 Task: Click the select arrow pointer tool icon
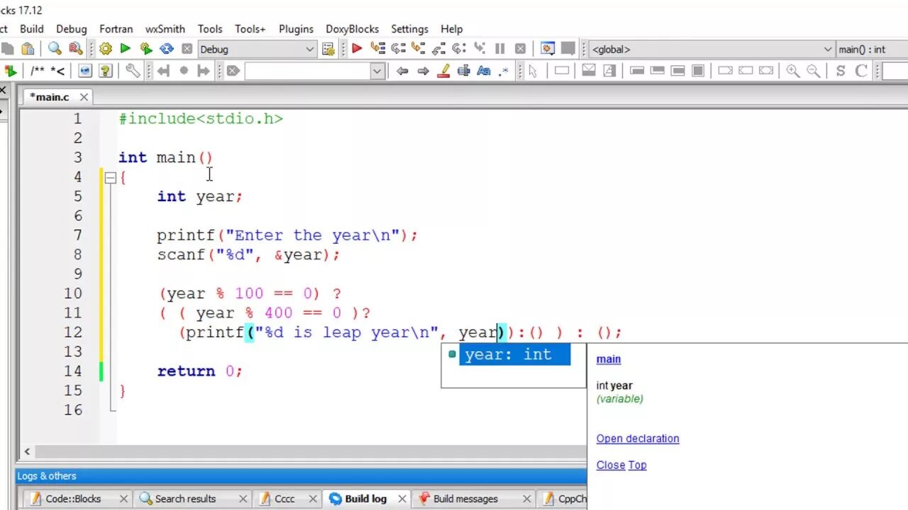tap(533, 70)
